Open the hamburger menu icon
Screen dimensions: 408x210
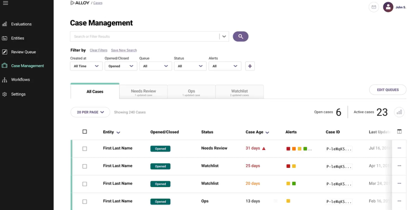5,3
